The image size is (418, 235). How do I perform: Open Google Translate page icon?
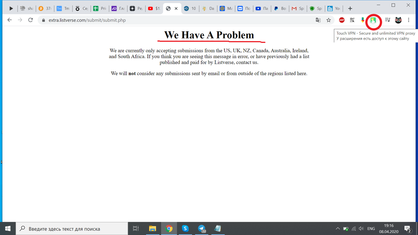[x=318, y=20]
